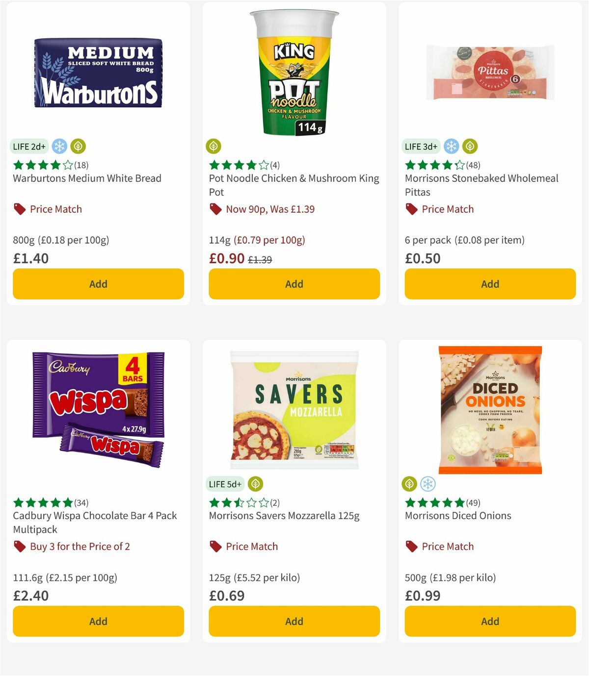Add Morrisons Savers Mozzarella to the basket
This screenshot has width=589, height=676.
294,621
